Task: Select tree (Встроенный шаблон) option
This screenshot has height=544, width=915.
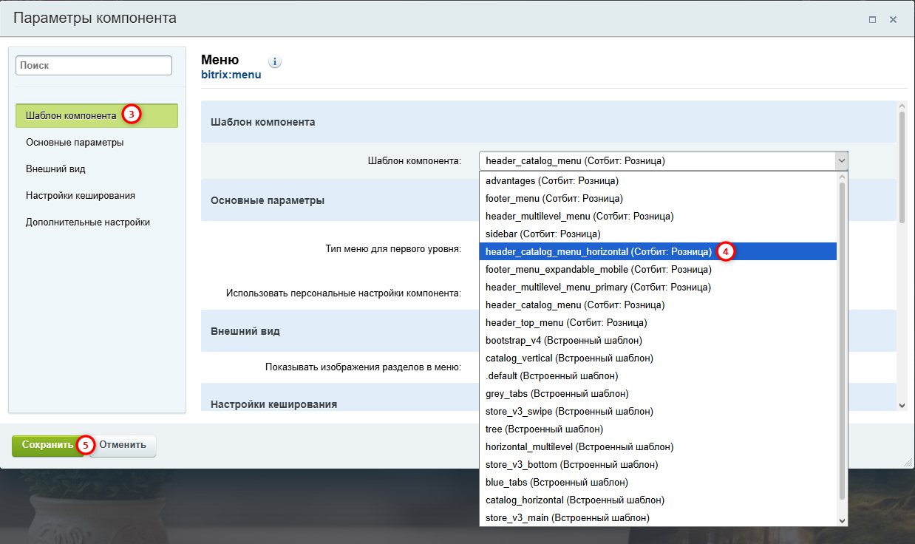Action: pyautogui.click(x=658, y=429)
